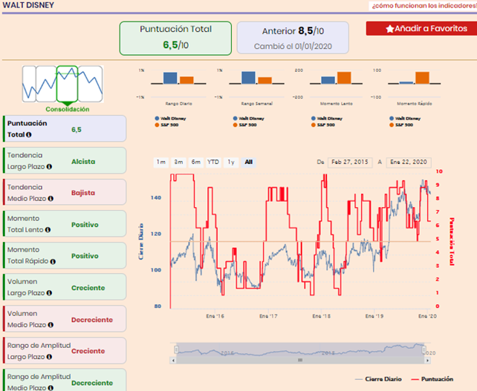This screenshot has width=477, height=391.
Task: Select the YTD chart range
Action: [213, 162]
